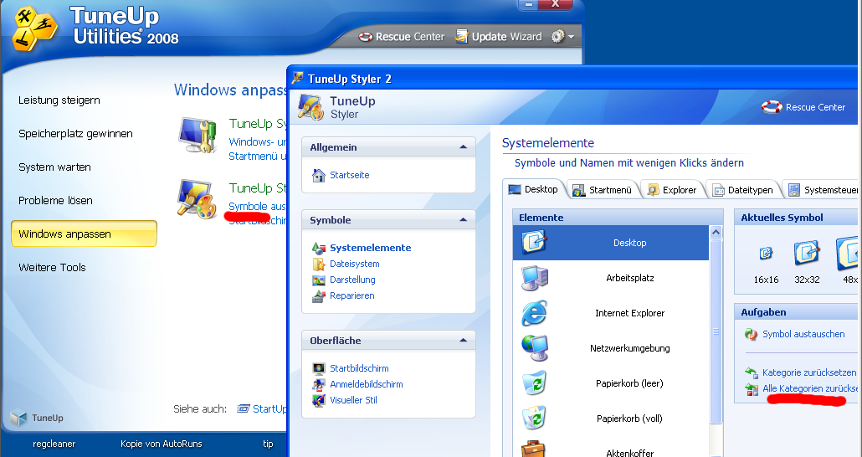Switch to the Systemsteuerung tab

(x=821, y=190)
